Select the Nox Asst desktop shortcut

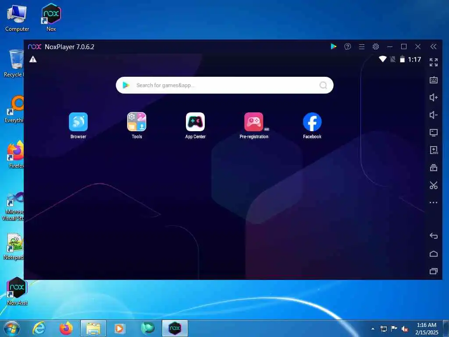click(17, 291)
